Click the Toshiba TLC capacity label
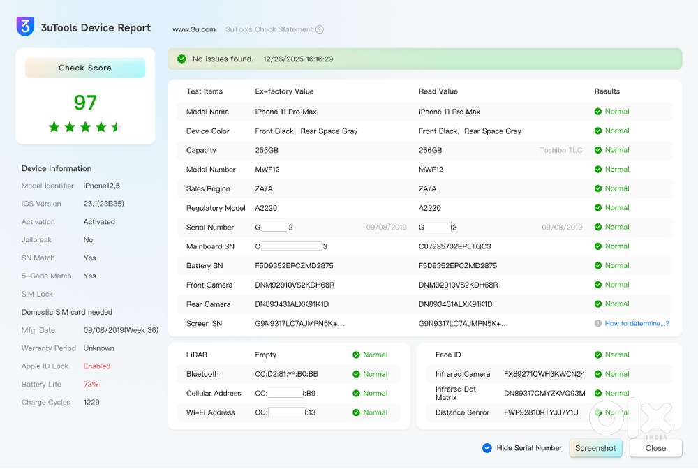 click(560, 150)
